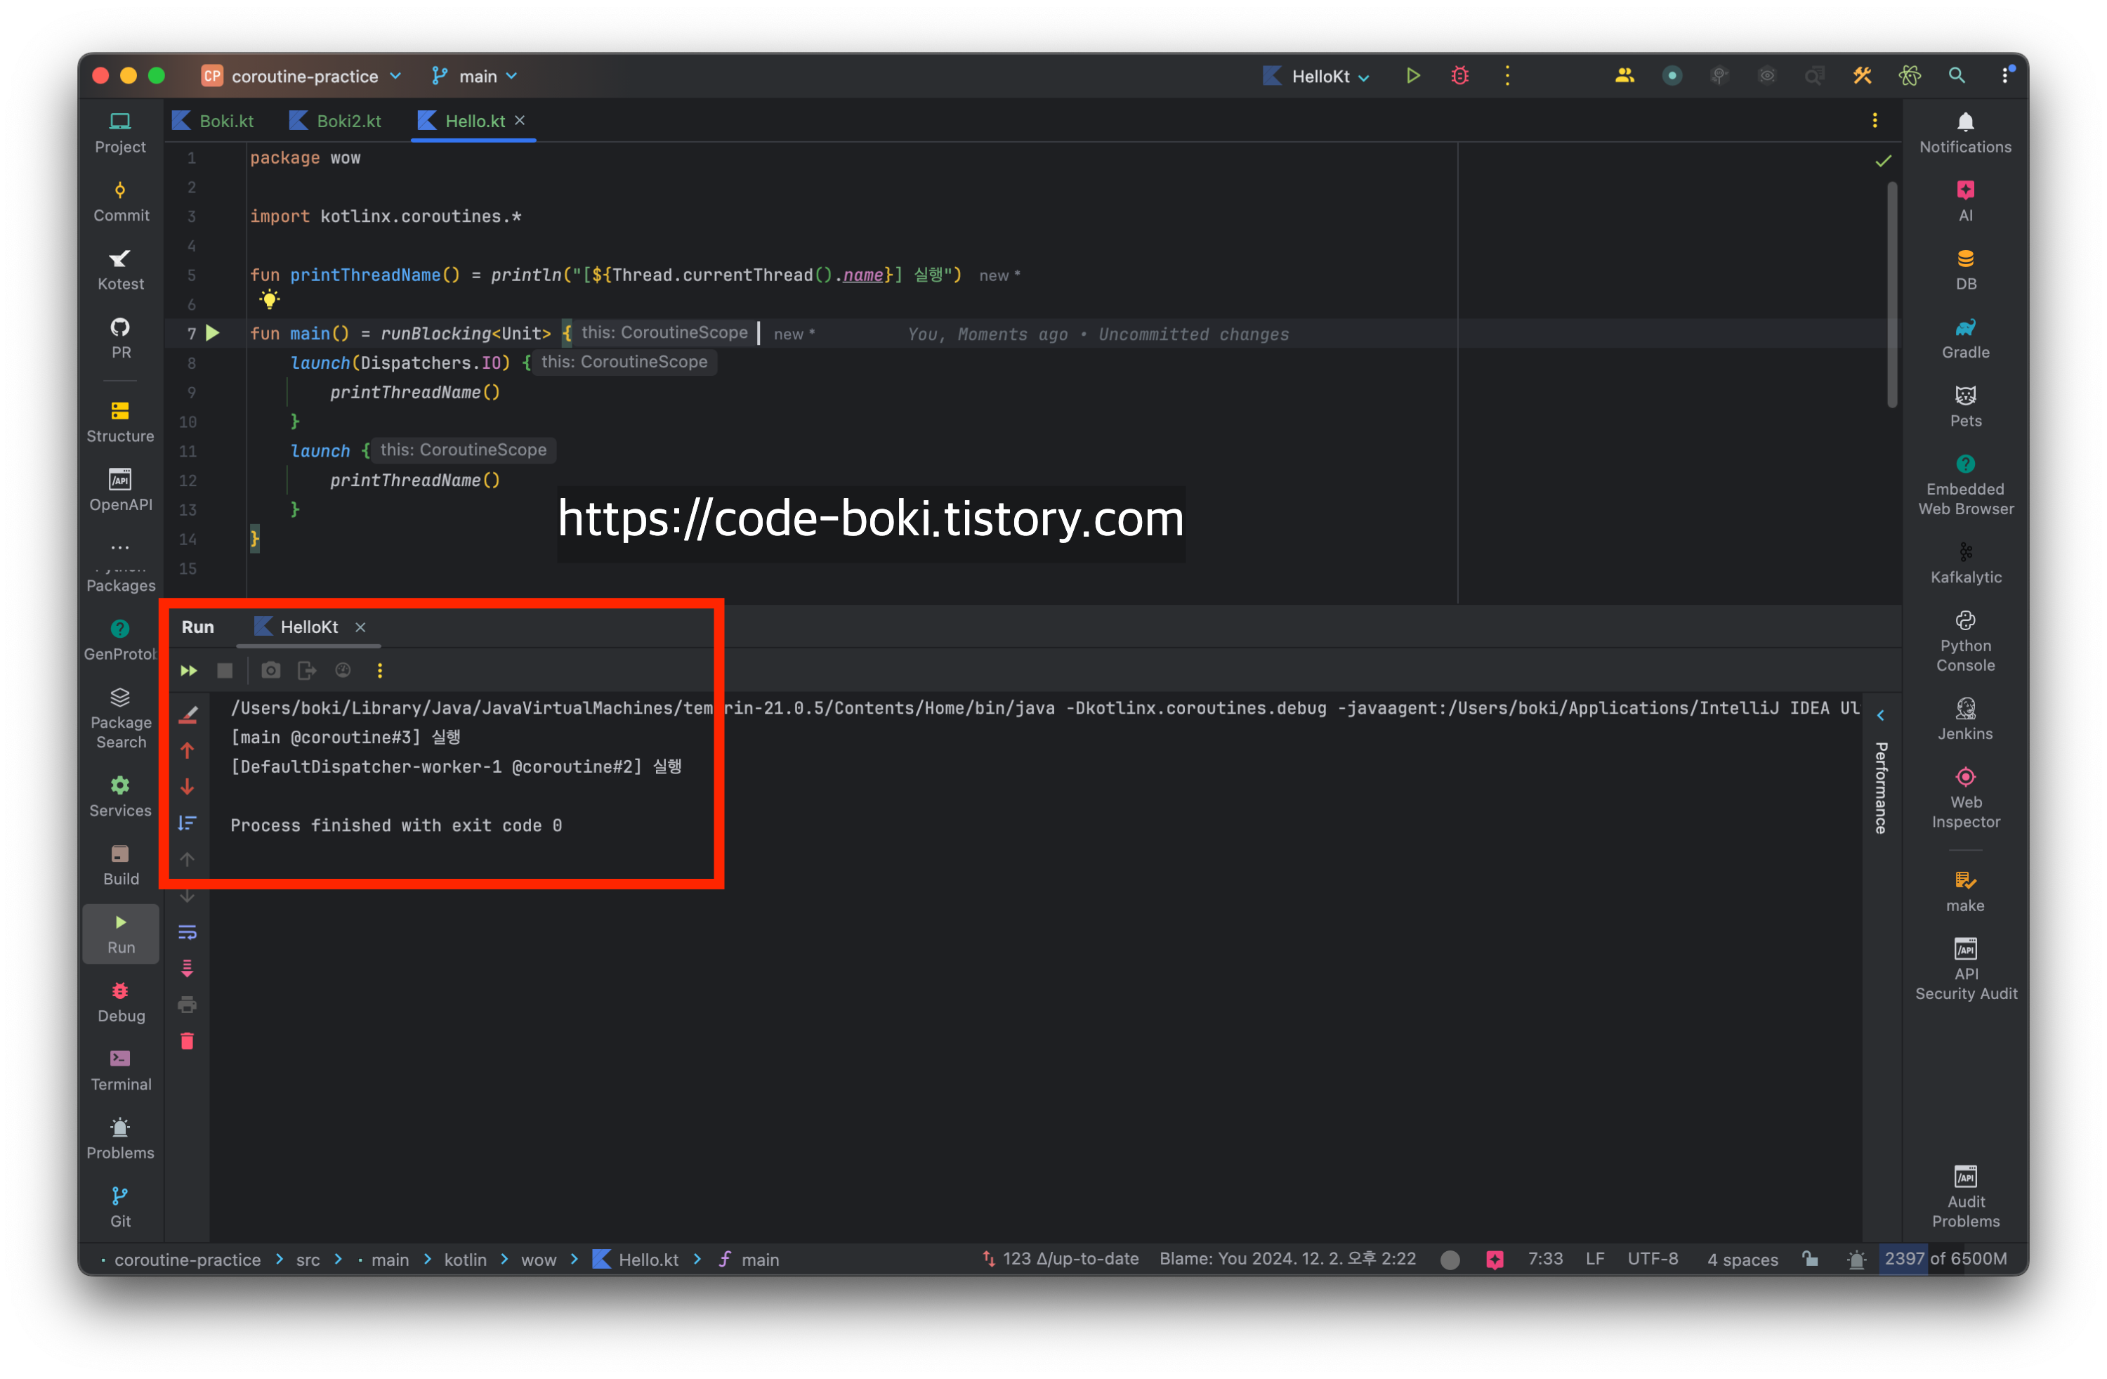This screenshot has height=1379, width=2107.
Task: Open the Gradle tool window
Action: pos(1964,339)
